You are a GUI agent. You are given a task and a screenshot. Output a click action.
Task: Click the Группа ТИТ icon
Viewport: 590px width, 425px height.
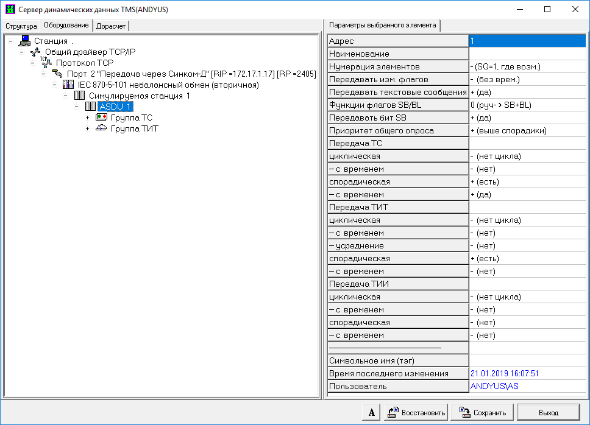click(x=101, y=128)
